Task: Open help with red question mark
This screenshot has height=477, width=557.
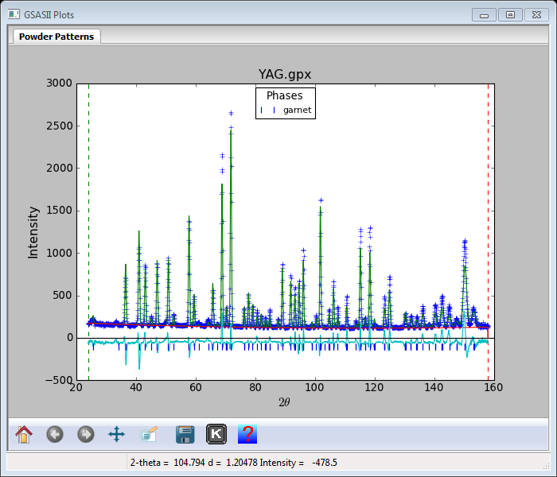Action: 247,434
